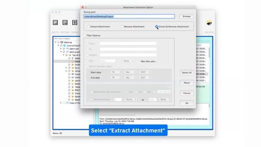Expand the Sync folder node
261x147 pixels.
[66, 68]
